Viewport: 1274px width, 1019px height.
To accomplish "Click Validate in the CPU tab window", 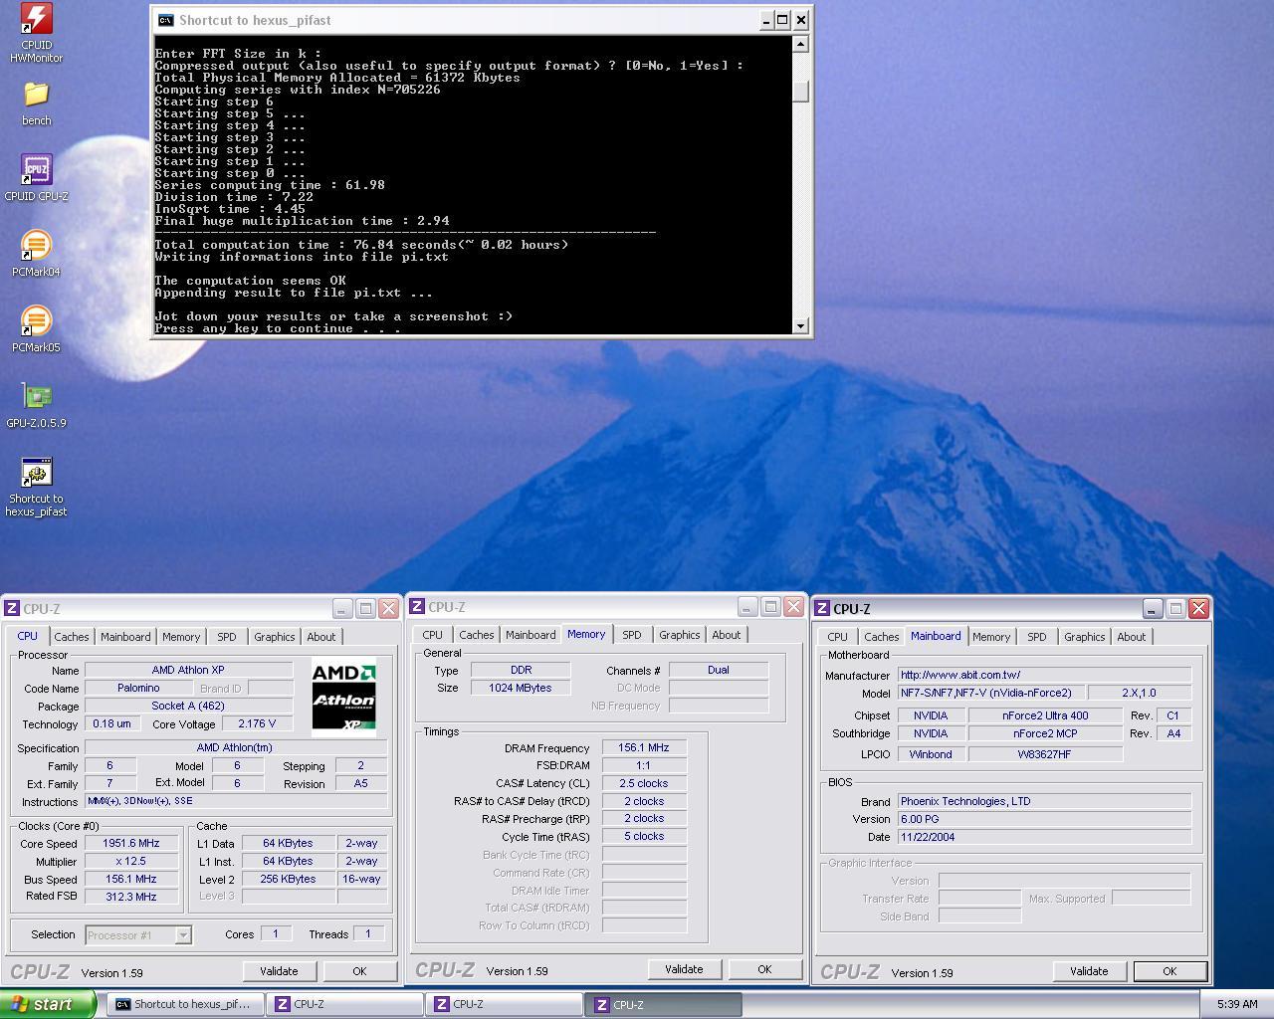I will pos(279,971).
